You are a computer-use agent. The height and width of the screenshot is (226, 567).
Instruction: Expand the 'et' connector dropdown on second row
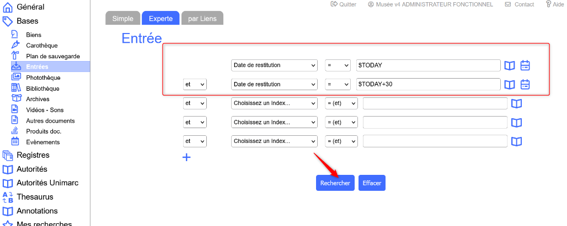point(195,84)
